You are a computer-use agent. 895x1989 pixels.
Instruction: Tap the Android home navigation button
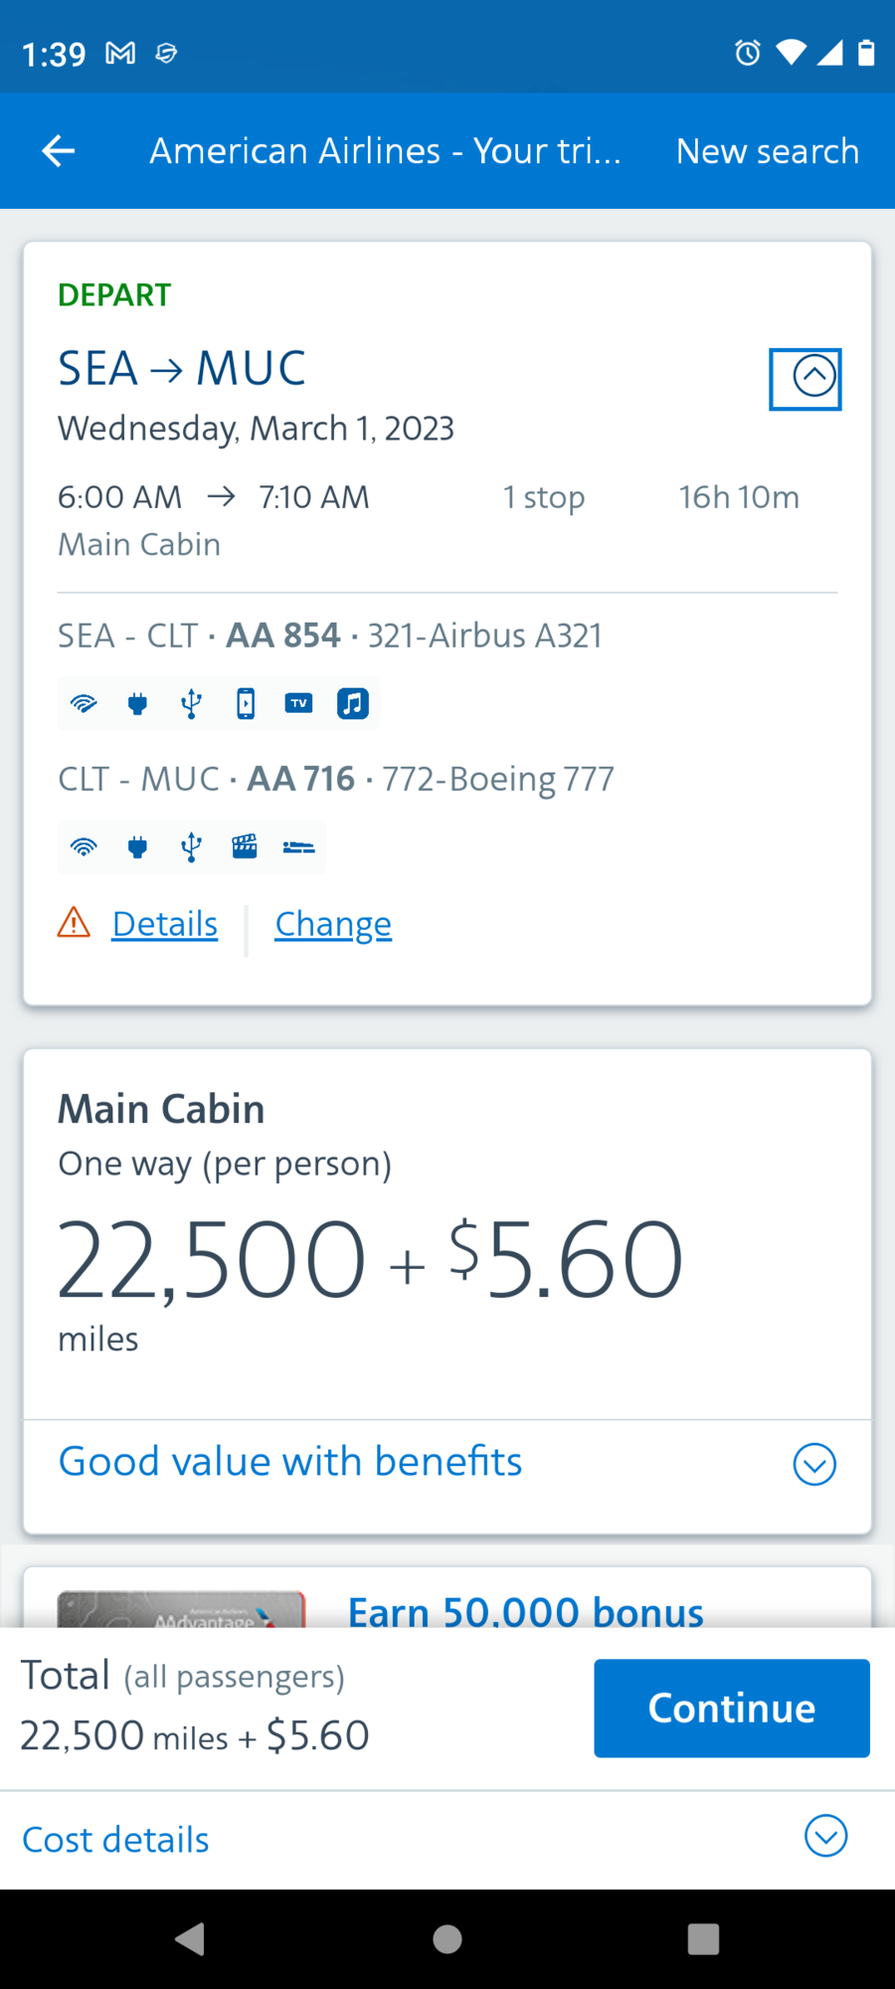click(447, 1939)
